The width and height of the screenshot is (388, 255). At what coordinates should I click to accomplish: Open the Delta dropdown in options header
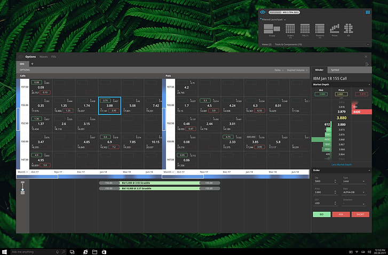(x=279, y=70)
